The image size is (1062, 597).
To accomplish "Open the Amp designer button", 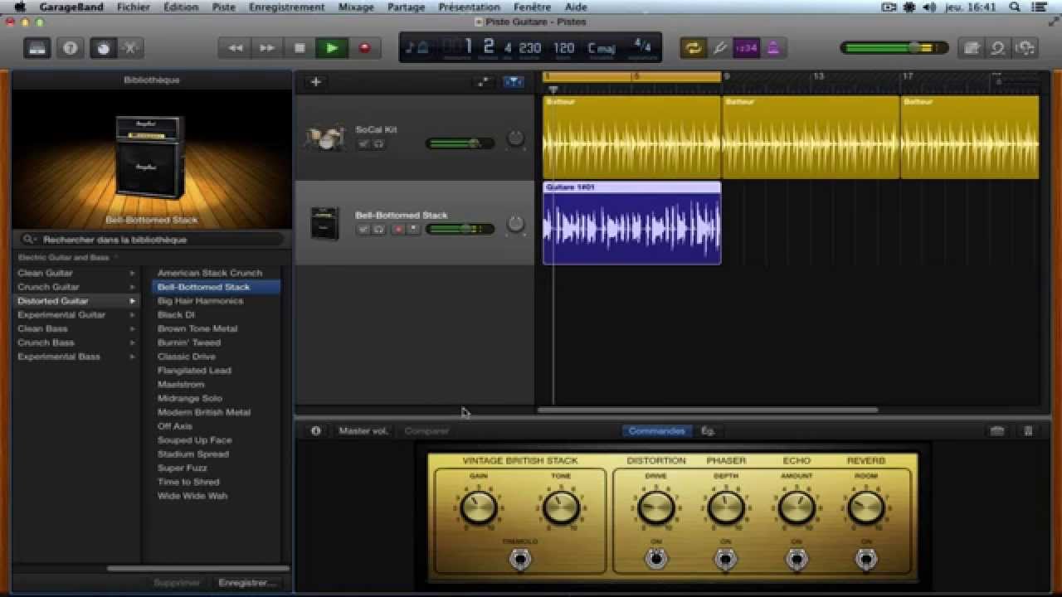I will [x=997, y=431].
